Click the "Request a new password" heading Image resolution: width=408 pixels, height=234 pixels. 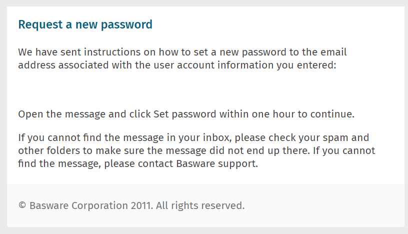click(x=85, y=24)
